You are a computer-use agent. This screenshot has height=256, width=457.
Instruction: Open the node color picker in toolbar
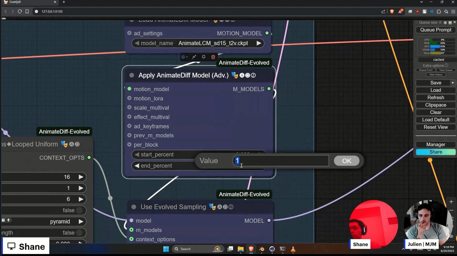pyautogui.click(x=184, y=57)
